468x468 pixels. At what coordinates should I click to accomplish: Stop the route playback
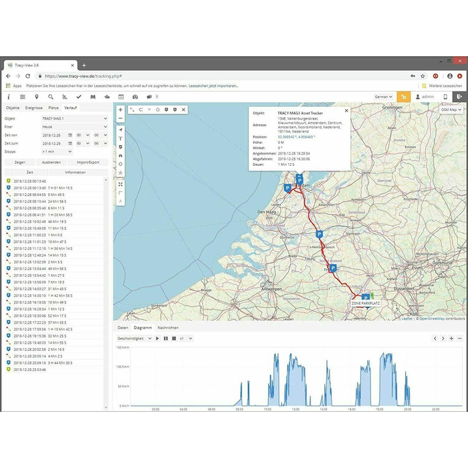click(x=174, y=338)
